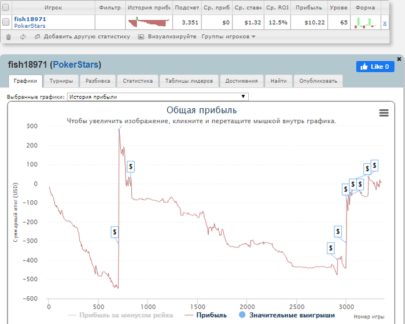Switch to the Турниры tab
This screenshot has width=405, height=324.
61,81
